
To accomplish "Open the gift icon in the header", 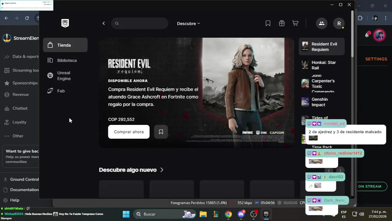I will [x=282, y=23].
